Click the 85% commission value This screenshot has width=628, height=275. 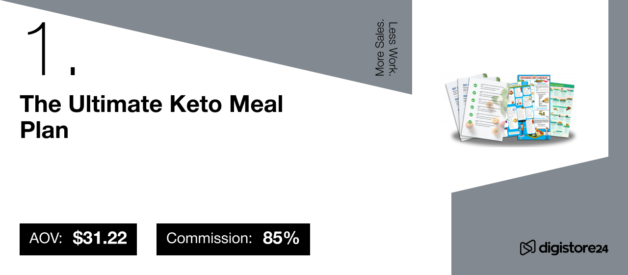[281, 239]
